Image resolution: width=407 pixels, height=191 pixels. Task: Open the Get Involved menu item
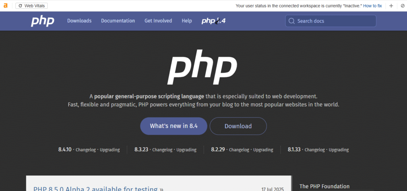[158, 21]
